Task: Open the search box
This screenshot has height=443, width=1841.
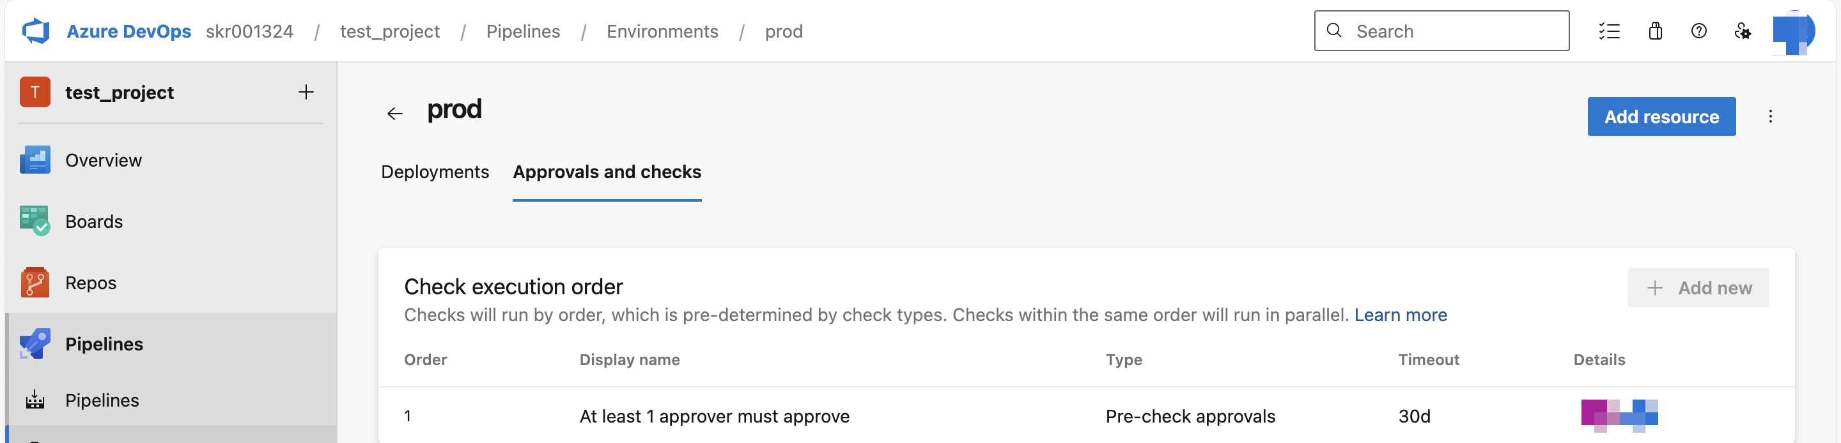Action: [1441, 31]
